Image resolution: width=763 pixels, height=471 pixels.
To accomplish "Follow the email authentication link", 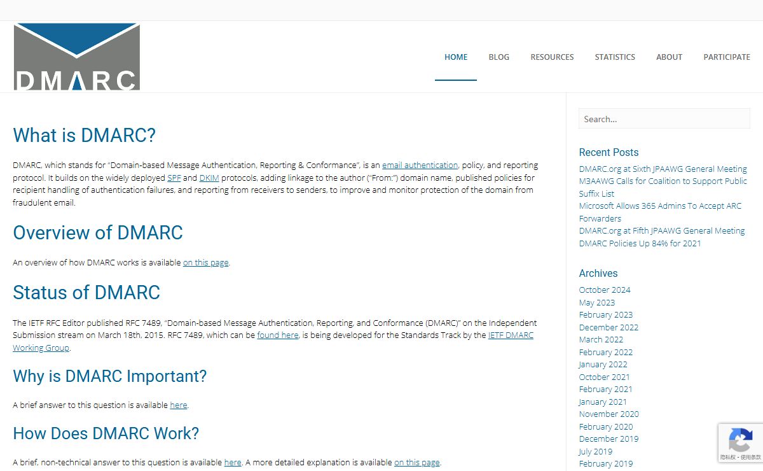I will (420, 165).
